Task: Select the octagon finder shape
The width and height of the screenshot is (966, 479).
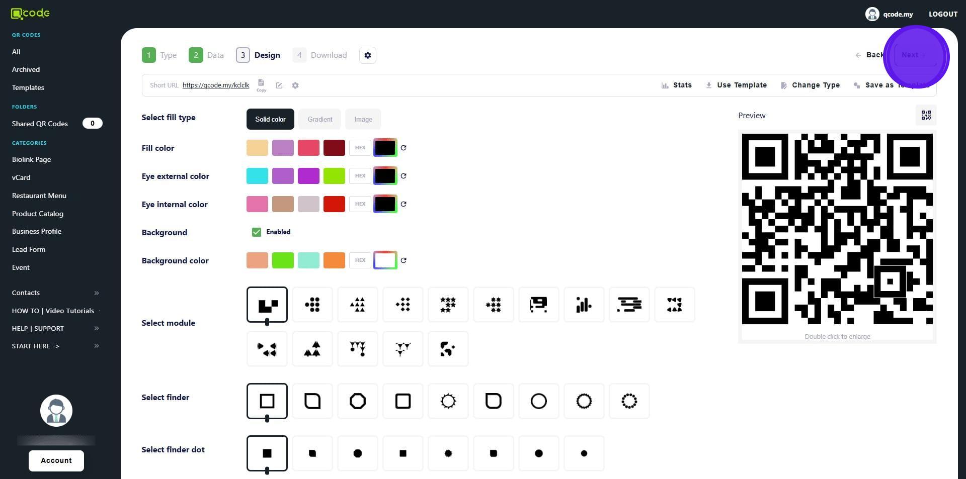Action: coord(357,401)
